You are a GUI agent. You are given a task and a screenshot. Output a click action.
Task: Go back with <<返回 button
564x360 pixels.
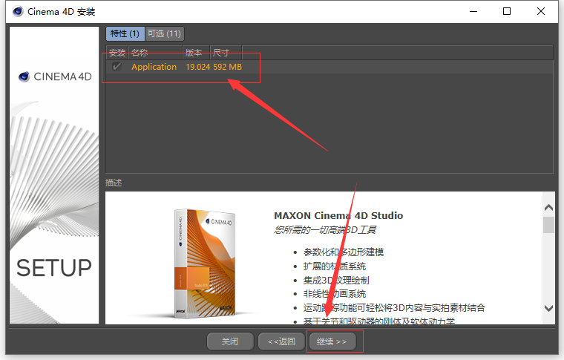282,341
